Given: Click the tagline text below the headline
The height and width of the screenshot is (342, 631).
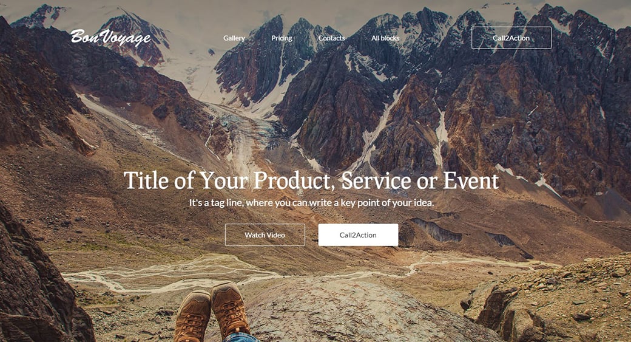Looking at the screenshot, I should [312, 203].
